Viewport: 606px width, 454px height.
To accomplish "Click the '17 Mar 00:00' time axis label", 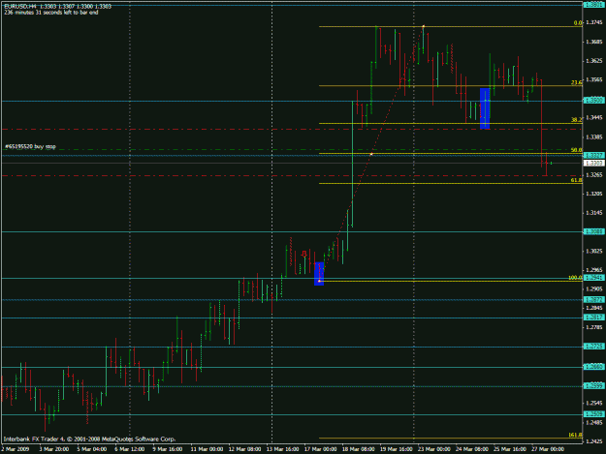I will point(320,449).
